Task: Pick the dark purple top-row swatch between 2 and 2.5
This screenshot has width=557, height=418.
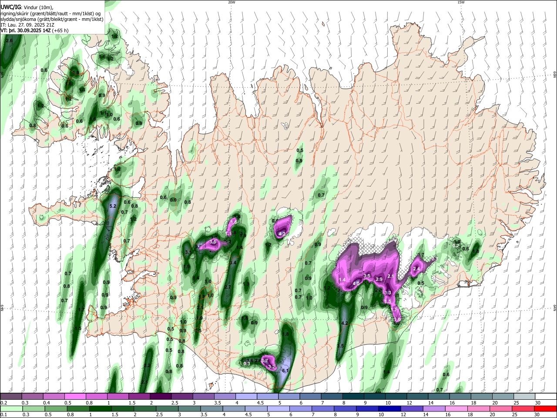Action: [x=161, y=397]
